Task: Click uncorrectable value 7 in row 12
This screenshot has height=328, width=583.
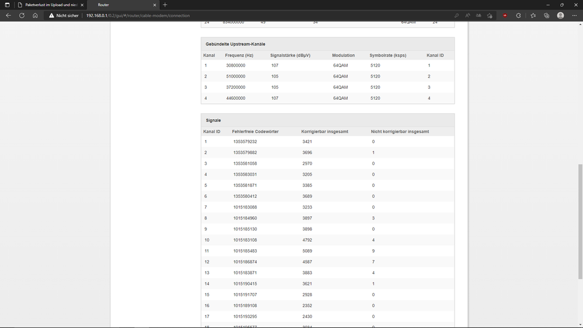Action: click(x=373, y=262)
